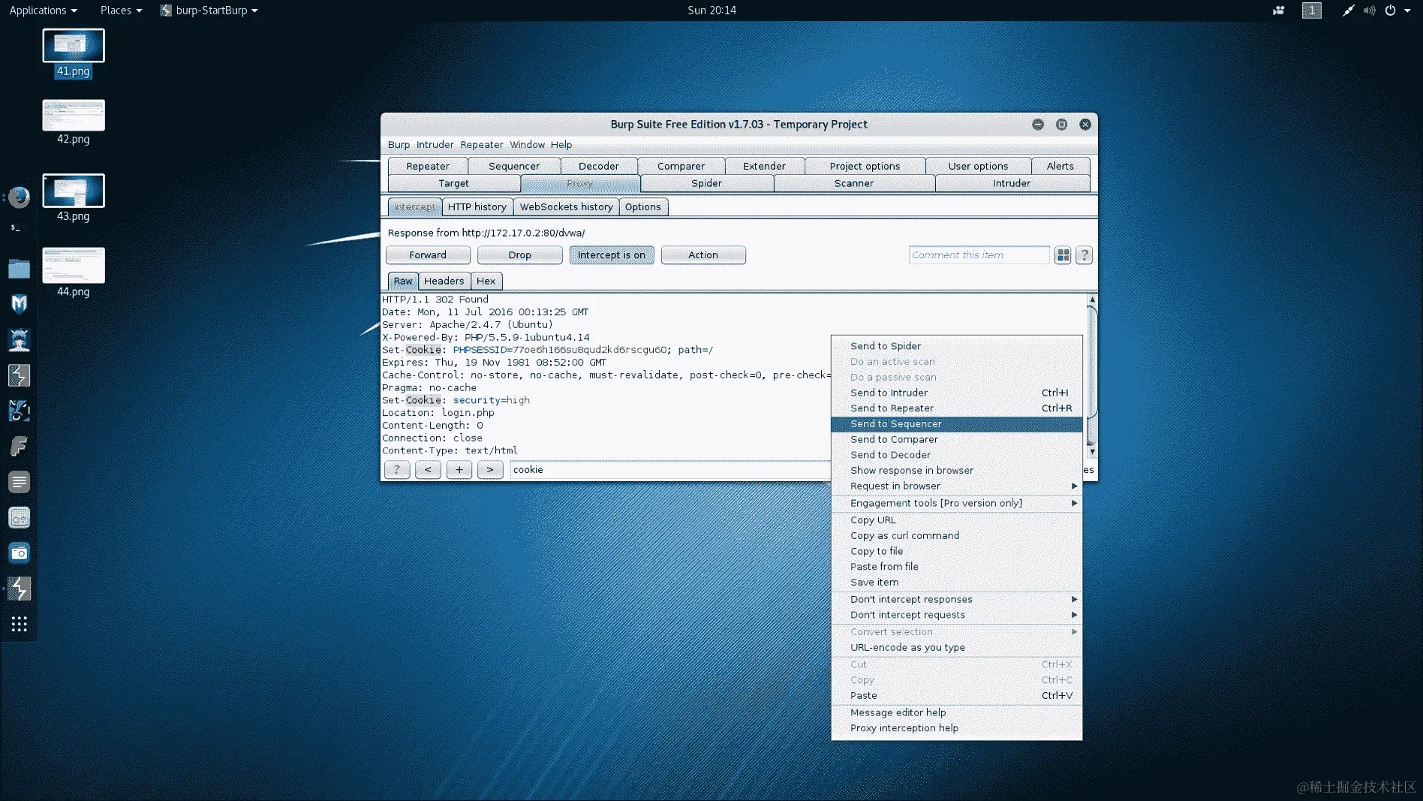
Task: Select URL-encode as you type
Action: click(x=957, y=647)
